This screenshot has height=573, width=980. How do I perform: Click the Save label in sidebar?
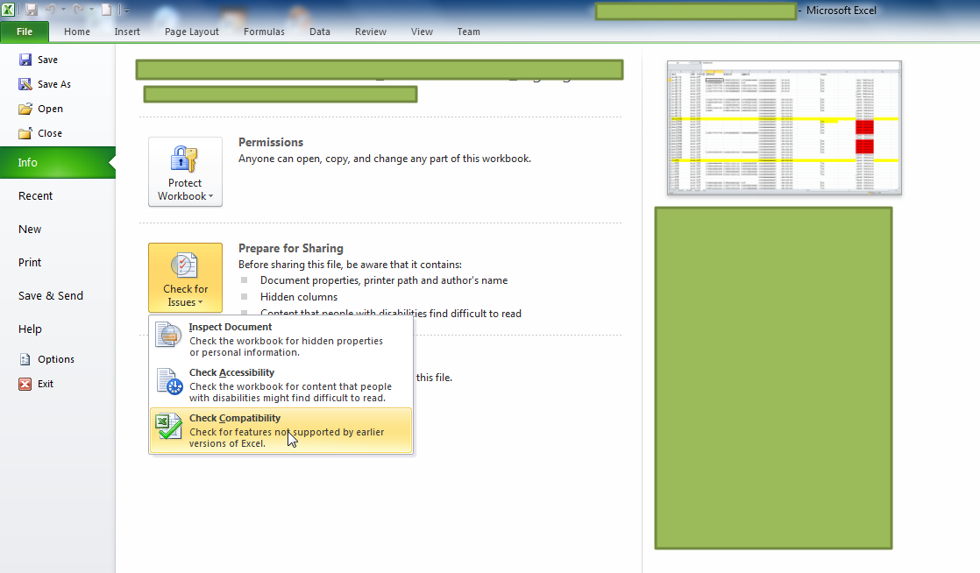click(47, 60)
